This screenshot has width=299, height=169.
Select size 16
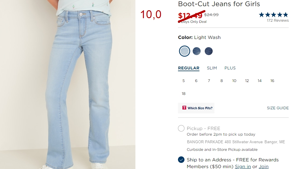272,81
